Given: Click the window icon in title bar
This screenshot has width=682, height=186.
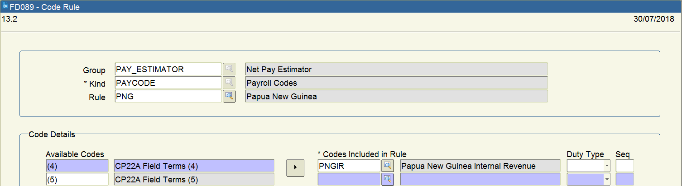Looking at the screenshot, I should click(x=5, y=7).
